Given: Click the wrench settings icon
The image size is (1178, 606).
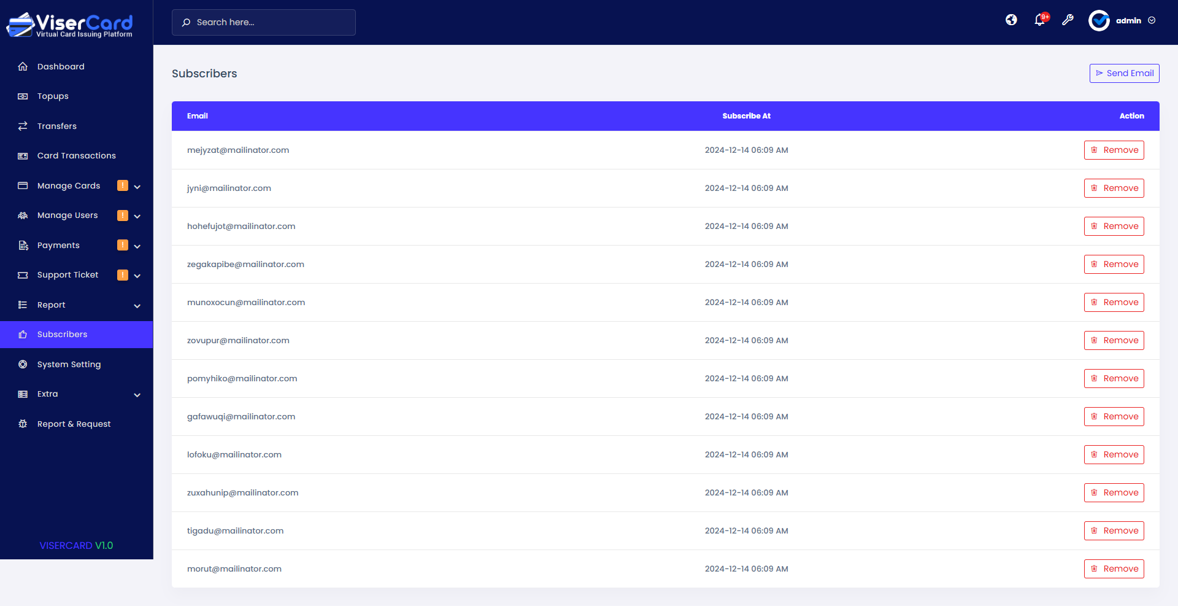Looking at the screenshot, I should (x=1068, y=20).
